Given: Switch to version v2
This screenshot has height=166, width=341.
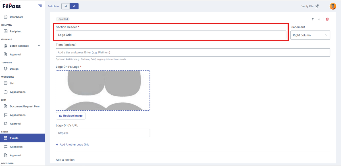Looking at the screenshot, I should tap(74, 6).
